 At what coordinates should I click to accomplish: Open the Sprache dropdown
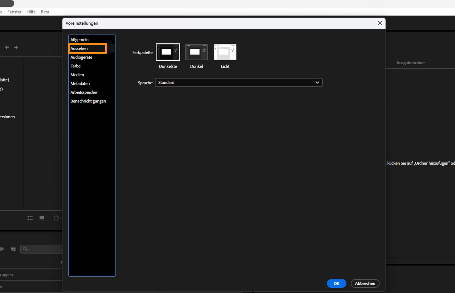(x=239, y=83)
